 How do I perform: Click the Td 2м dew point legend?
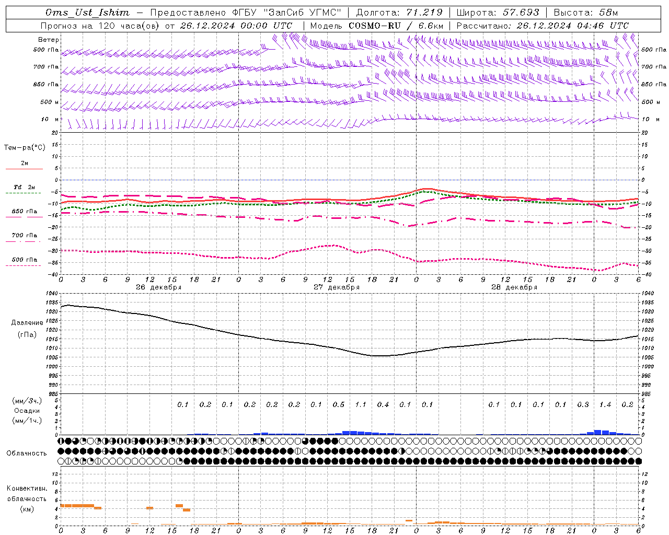tap(25, 187)
